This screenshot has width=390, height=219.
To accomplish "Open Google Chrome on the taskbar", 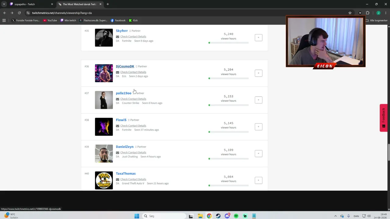I will pyautogui.click(x=209, y=216).
